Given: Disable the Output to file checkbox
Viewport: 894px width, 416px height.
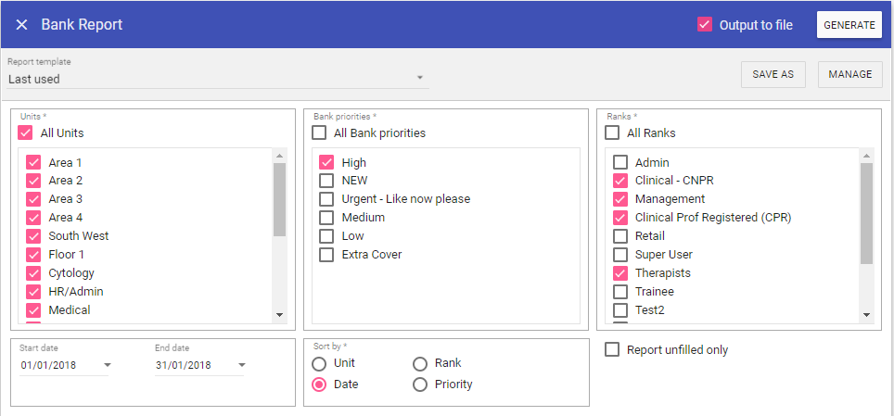Looking at the screenshot, I should click(705, 25).
